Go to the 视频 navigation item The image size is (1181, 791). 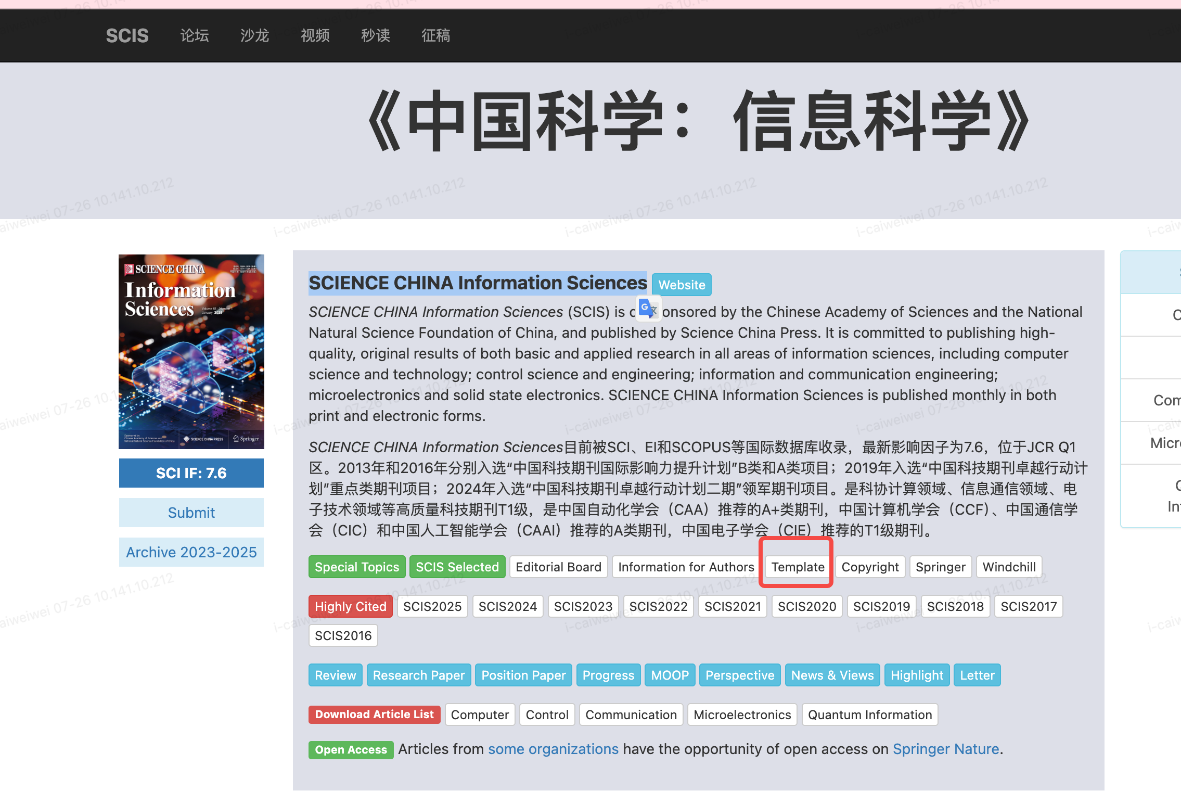coord(315,35)
